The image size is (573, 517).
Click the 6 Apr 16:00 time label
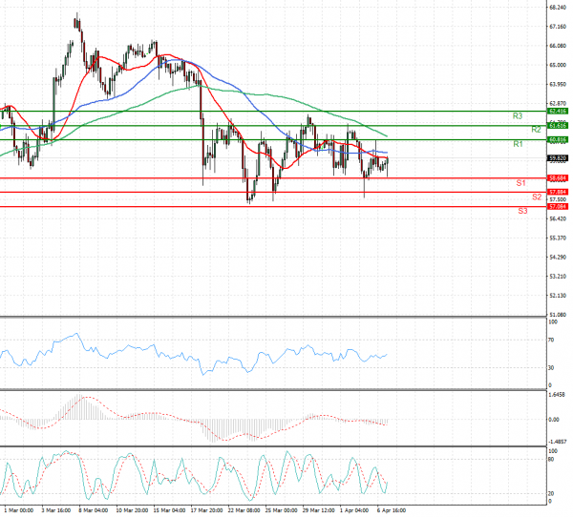[x=392, y=510]
